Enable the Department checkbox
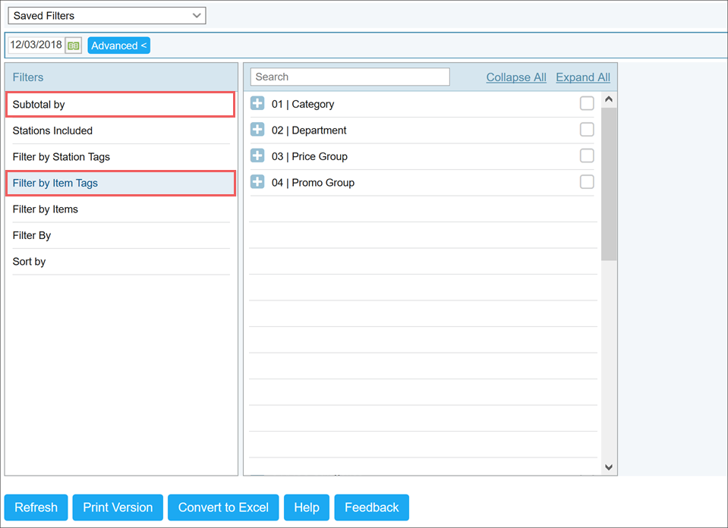Screen dimensions: 728x528 pyautogui.click(x=586, y=129)
